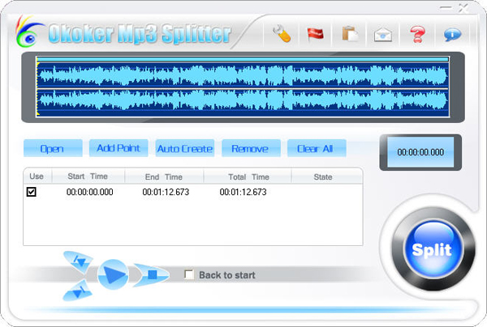Click the upper-left start marker button
Screen dimensions: 487x327
coord(79,261)
